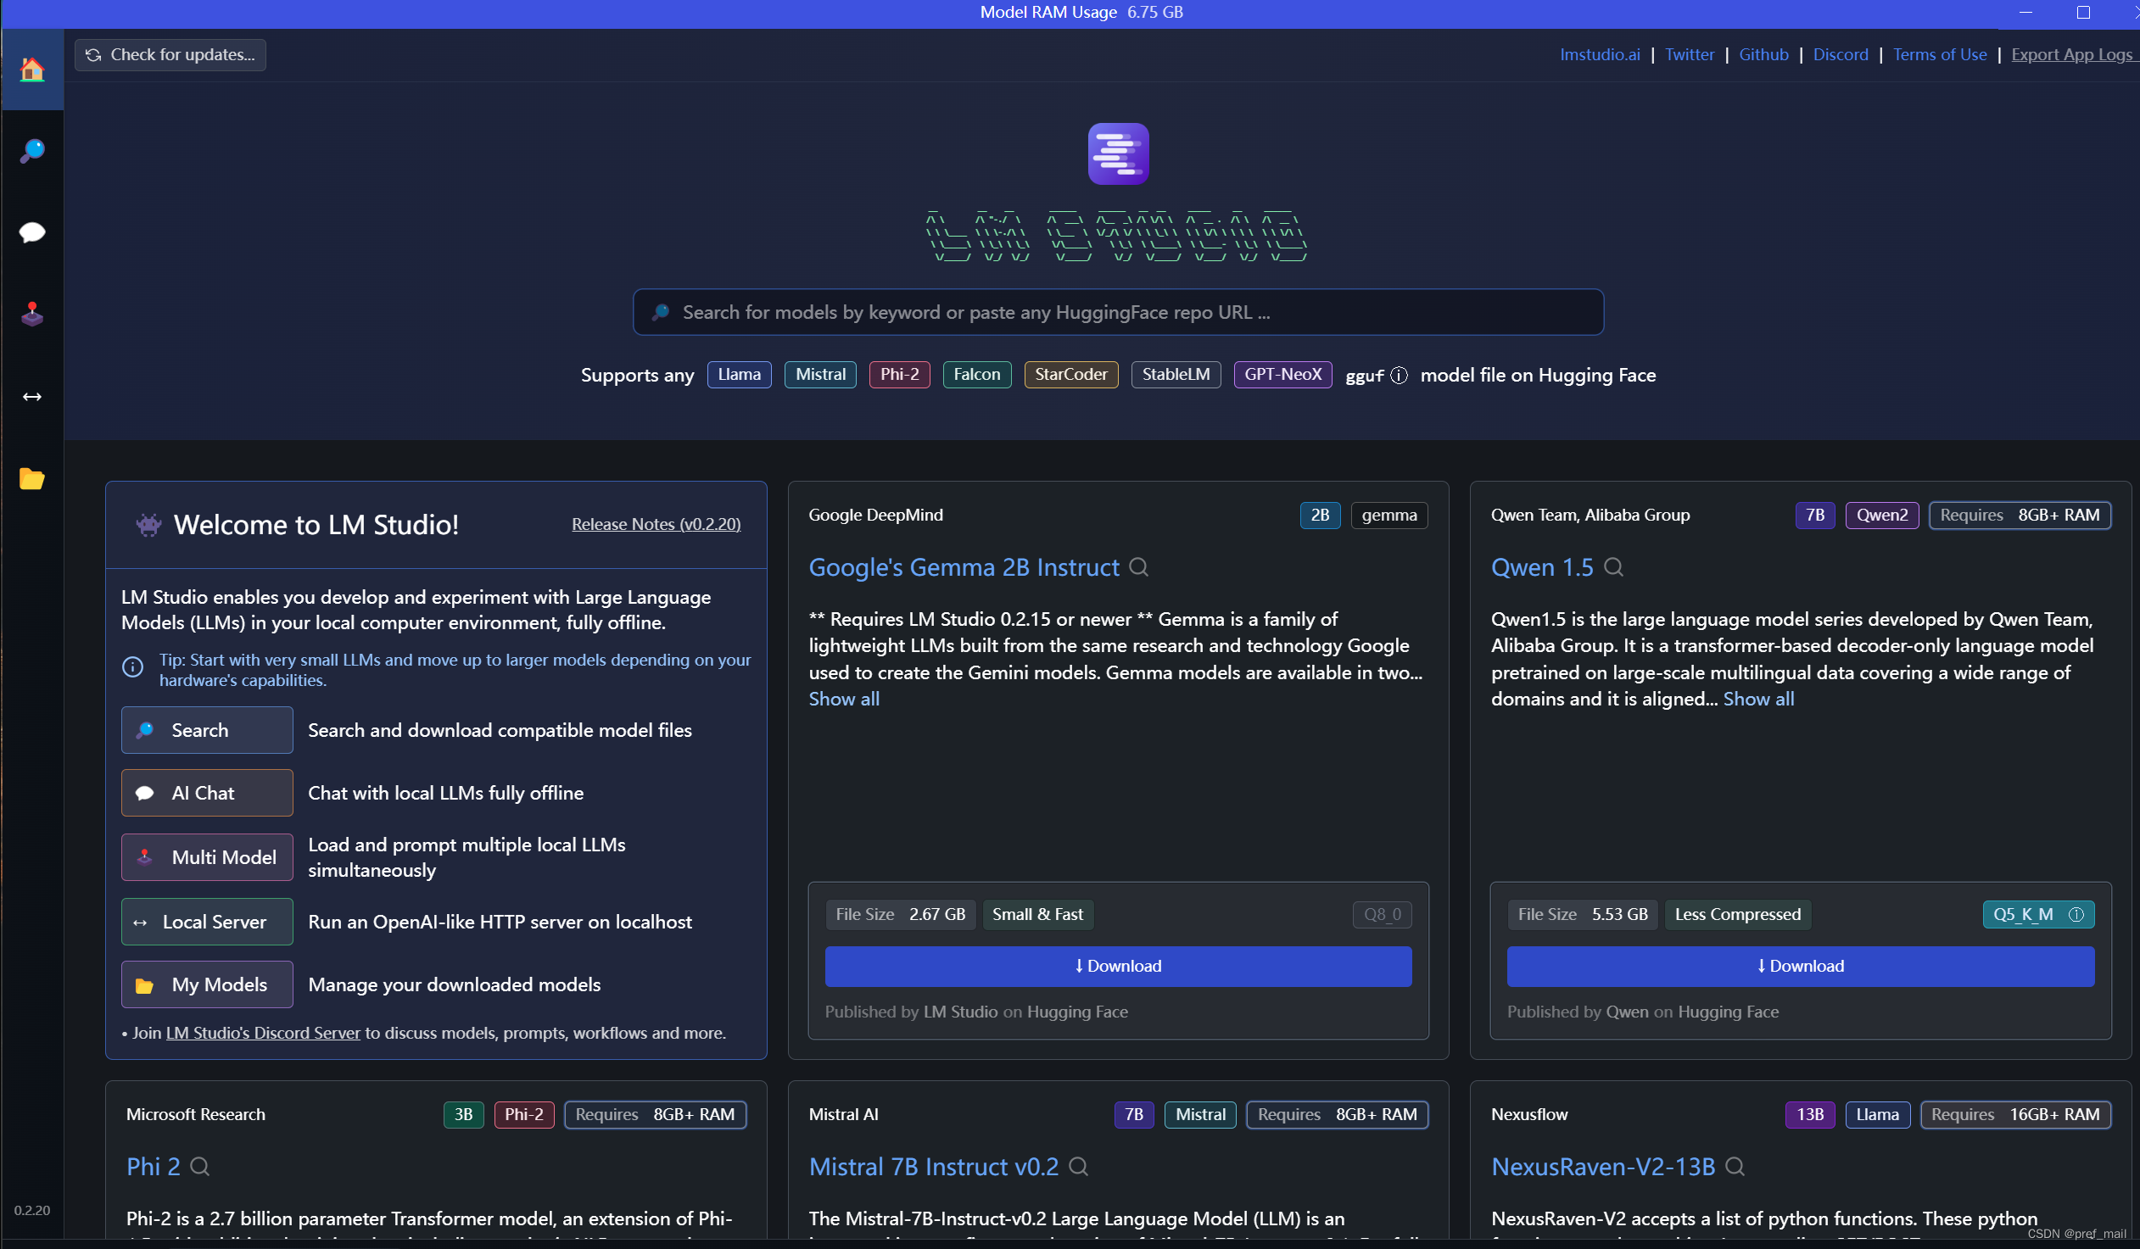Download the Qwen 1.5 model
The width and height of the screenshot is (2140, 1249).
click(1801, 967)
